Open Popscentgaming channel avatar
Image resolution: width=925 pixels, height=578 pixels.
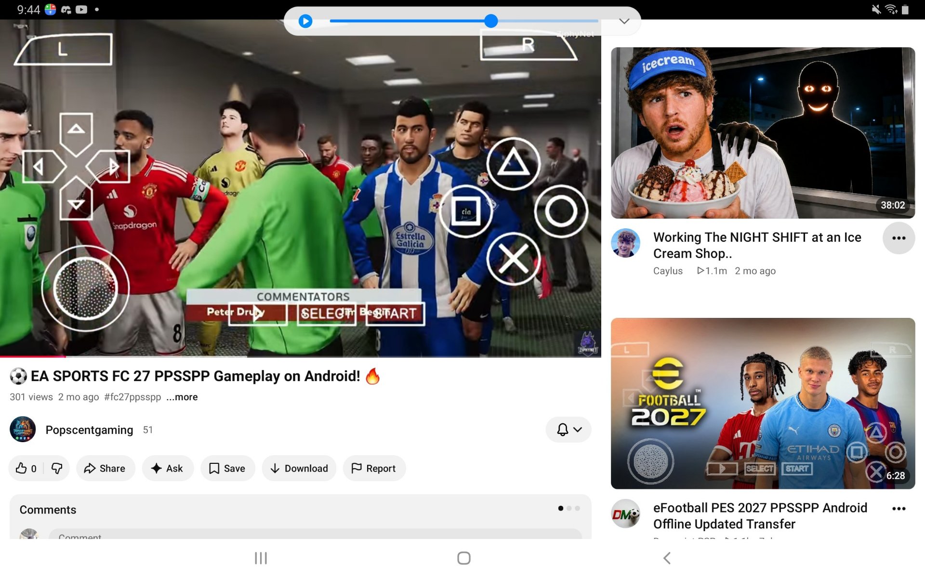(x=23, y=429)
